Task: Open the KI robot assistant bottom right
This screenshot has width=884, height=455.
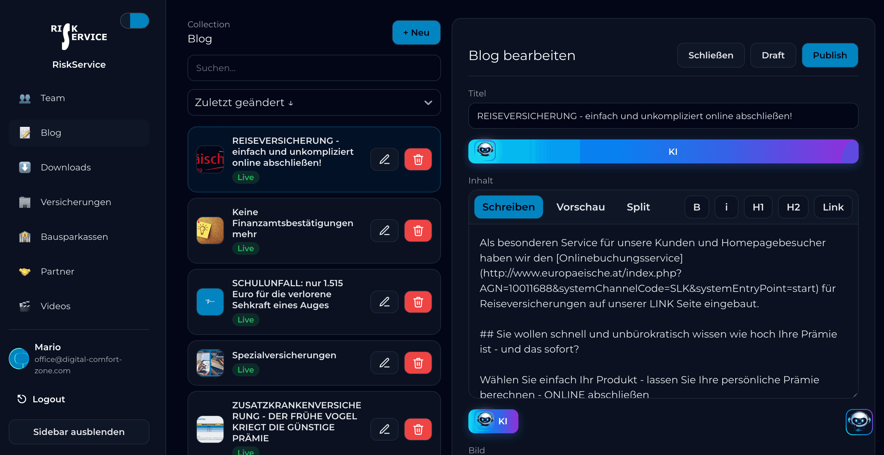Action: pyautogui.click(x=859, y=422)
